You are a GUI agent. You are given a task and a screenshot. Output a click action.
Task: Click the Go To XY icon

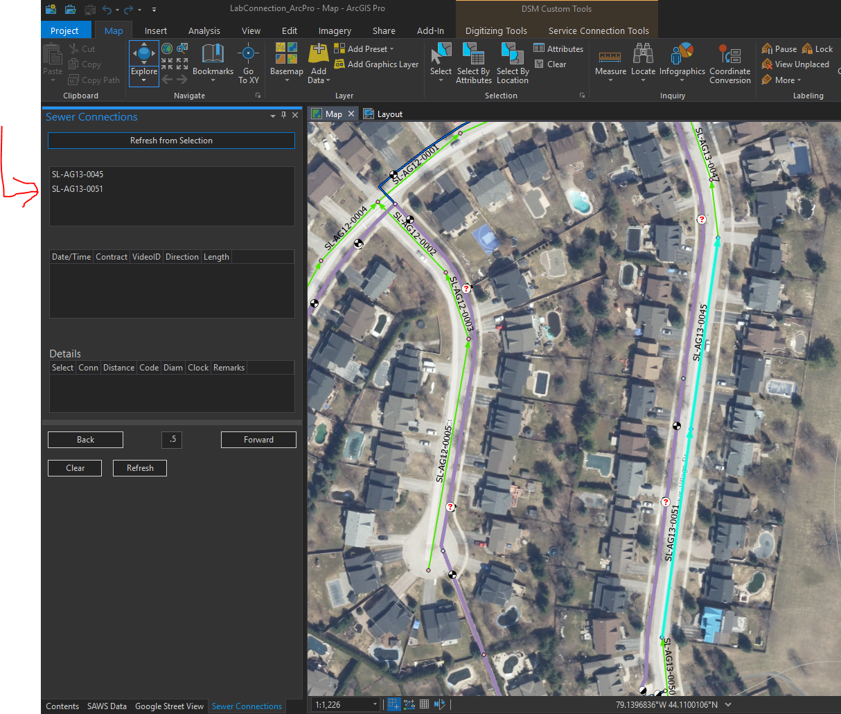pyautogui.click(x=248, y=54)
